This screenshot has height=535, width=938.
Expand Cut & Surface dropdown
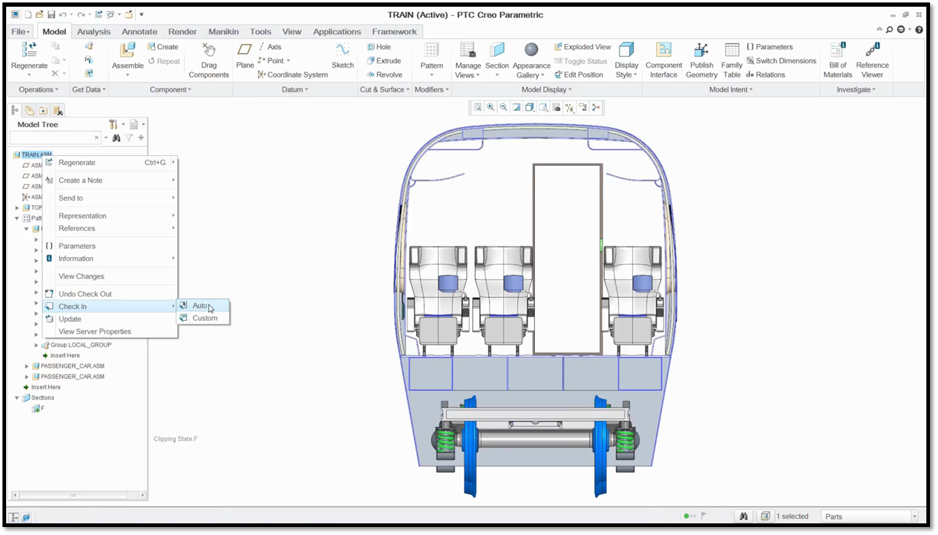(385, 90)
